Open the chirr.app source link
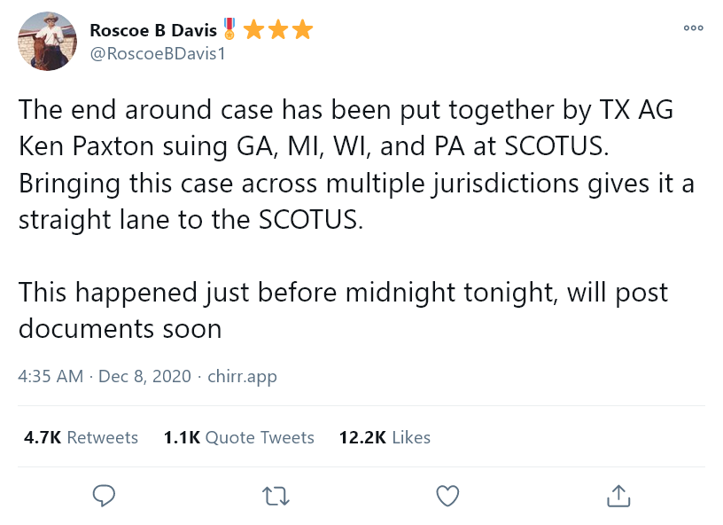This screenshot has width=723, height=525. coord(242,376)
